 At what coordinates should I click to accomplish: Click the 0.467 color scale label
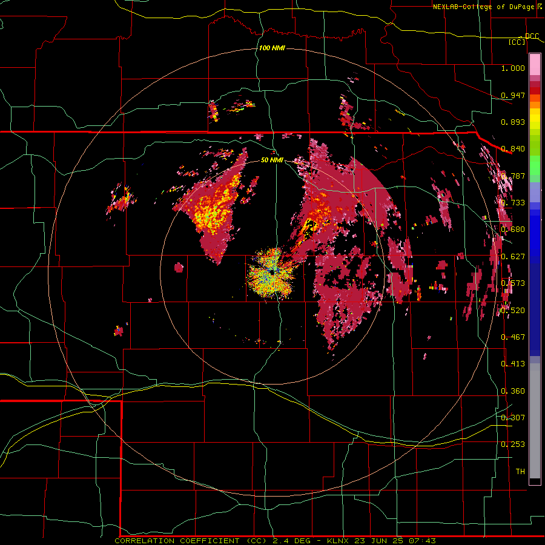[513, 337]
